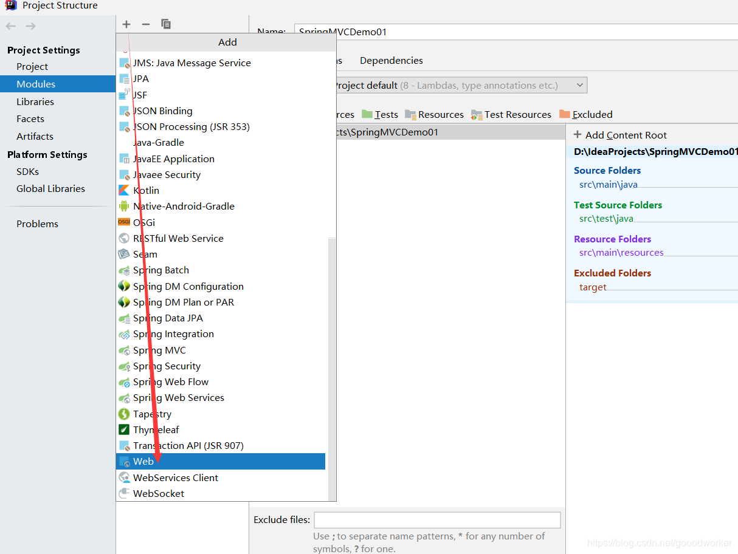
Task: Click the Spring Integration icon
Action: click(x=124, y=333)
